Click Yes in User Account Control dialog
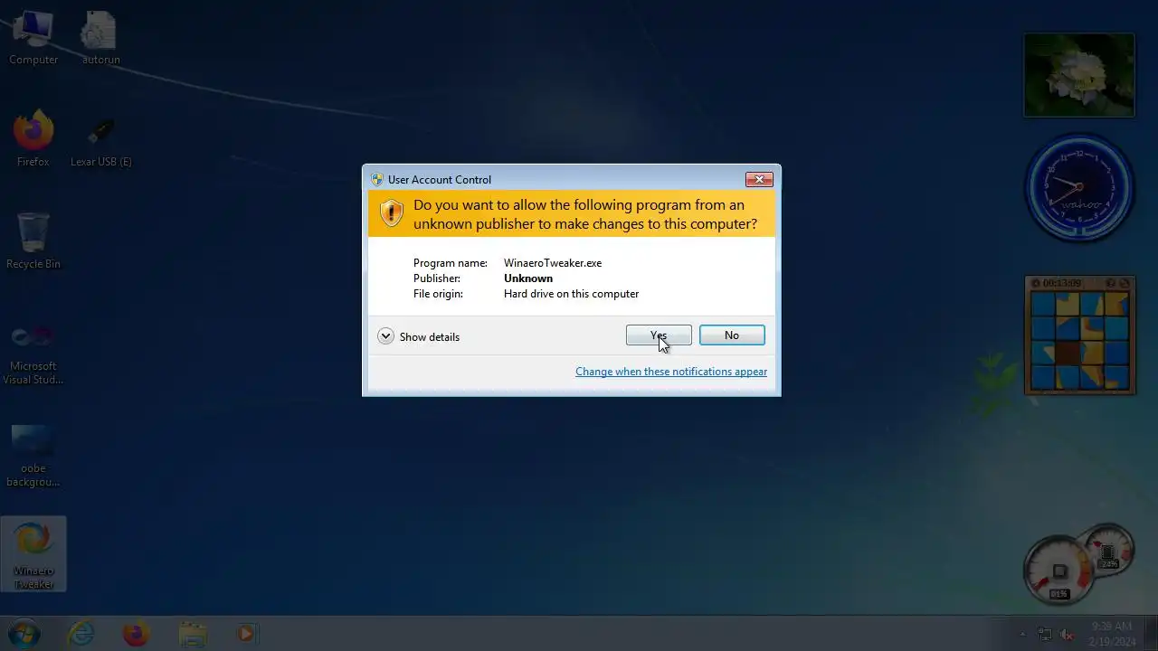 (659, 335)
